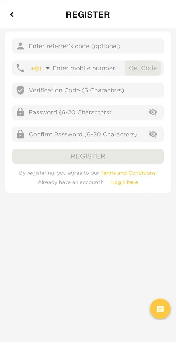Screen dimensions: 176x342
Task: Click the shield verification icon
Action: tap(20, 90)
